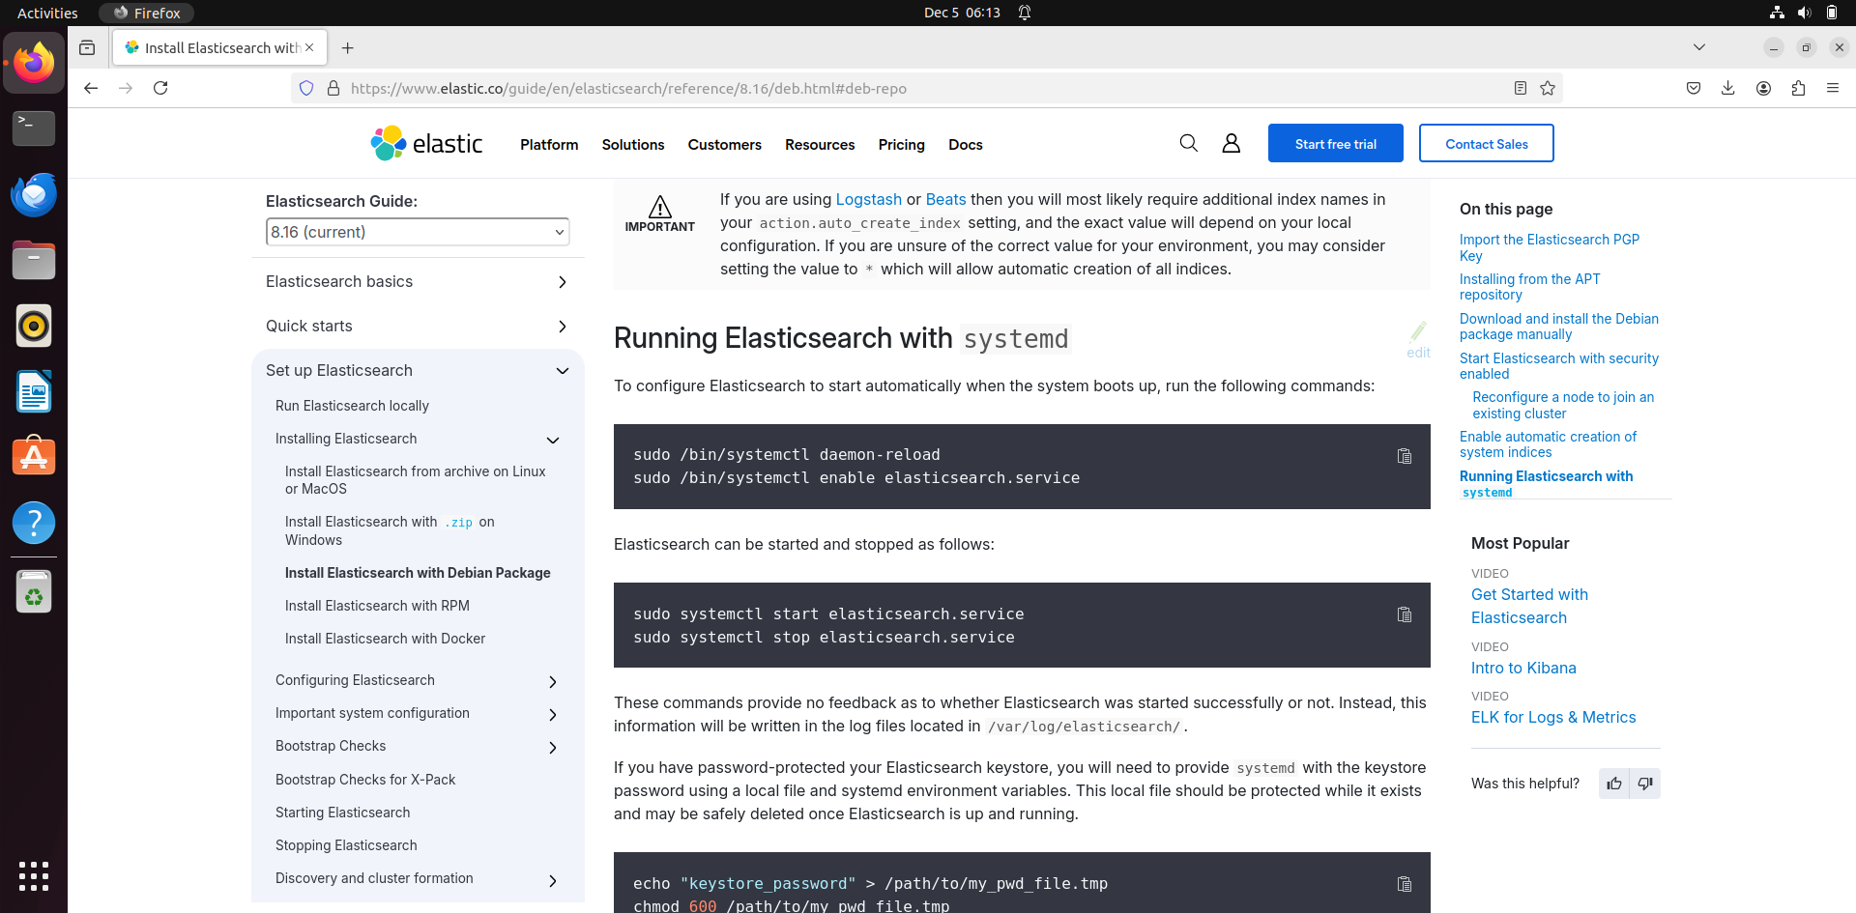1856x913 pixels.
Task: Click the tracking protection shield icon
Action: click(x=306, y=88)
